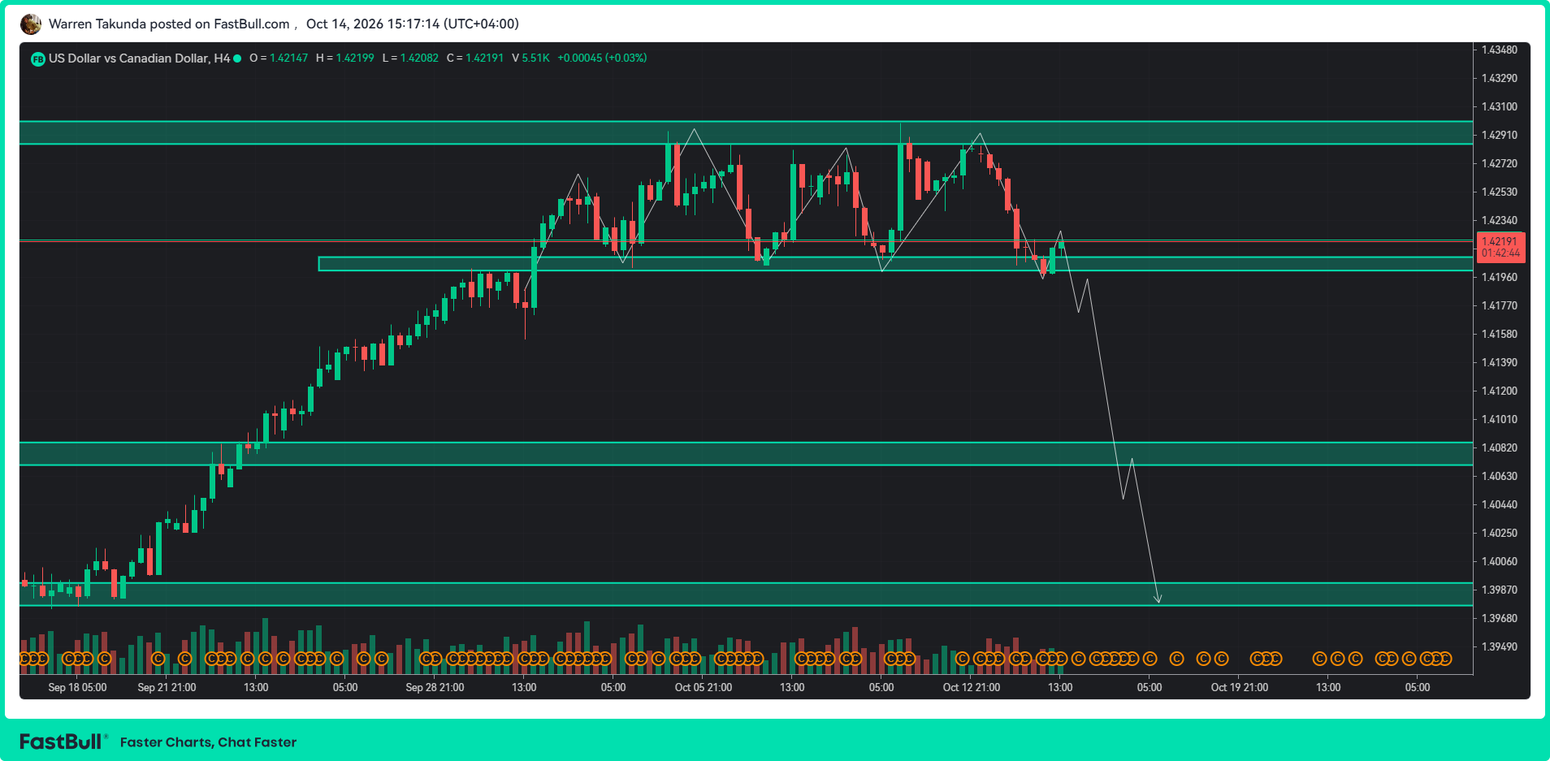Click the close value C = 1.42191

475,58
